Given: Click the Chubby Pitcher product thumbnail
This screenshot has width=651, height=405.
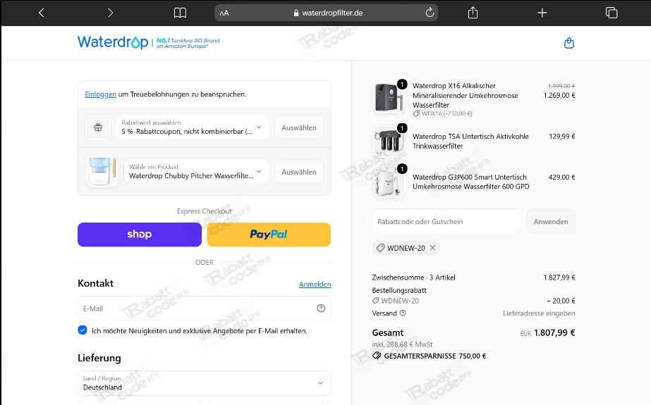Looking at the screenshot, I should click(x=102, y=171).
